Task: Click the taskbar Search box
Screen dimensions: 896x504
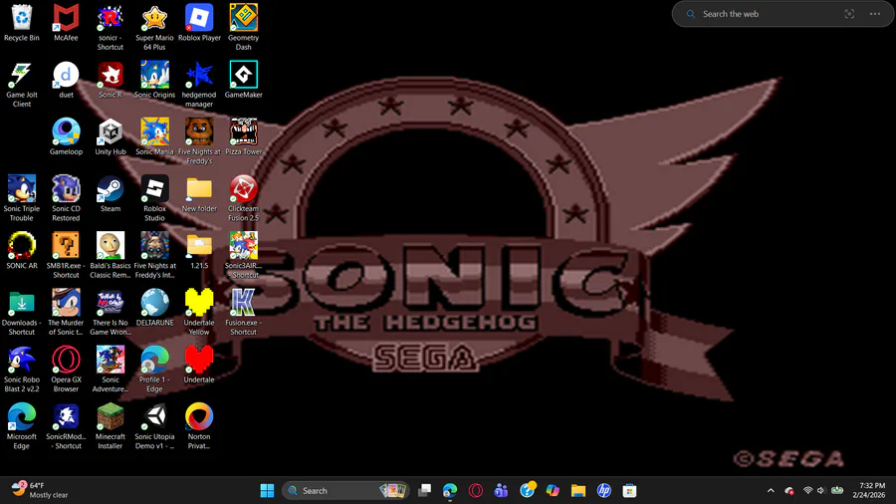Action: point(345,490)
